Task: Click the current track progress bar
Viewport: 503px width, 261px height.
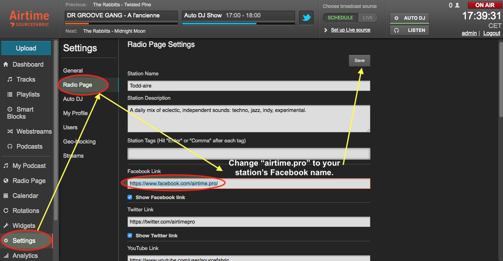Action: point(121,24)
